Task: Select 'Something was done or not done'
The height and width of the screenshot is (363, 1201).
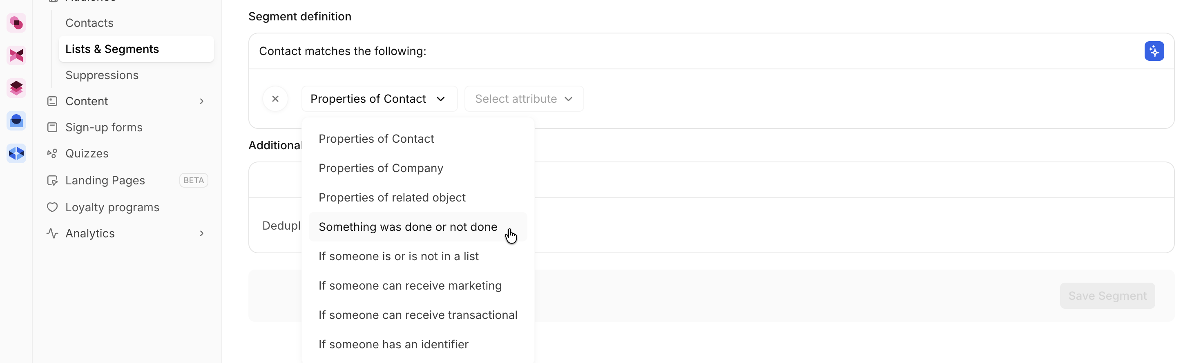Action: 408,227
